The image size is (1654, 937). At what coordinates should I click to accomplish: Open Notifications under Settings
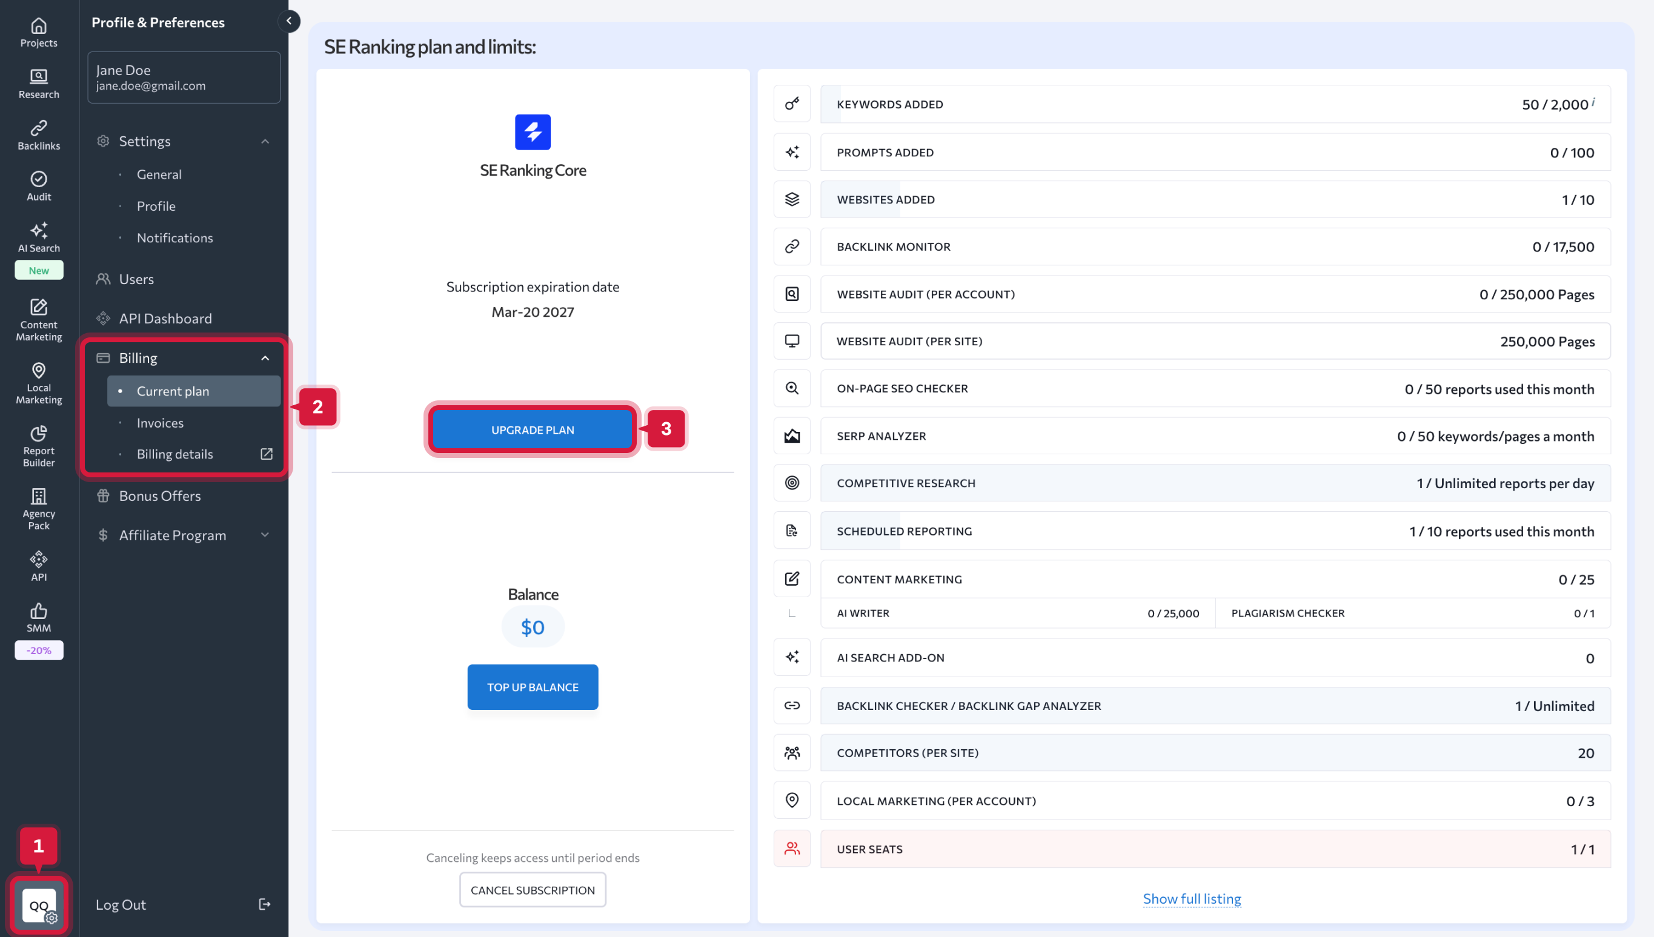174,238
